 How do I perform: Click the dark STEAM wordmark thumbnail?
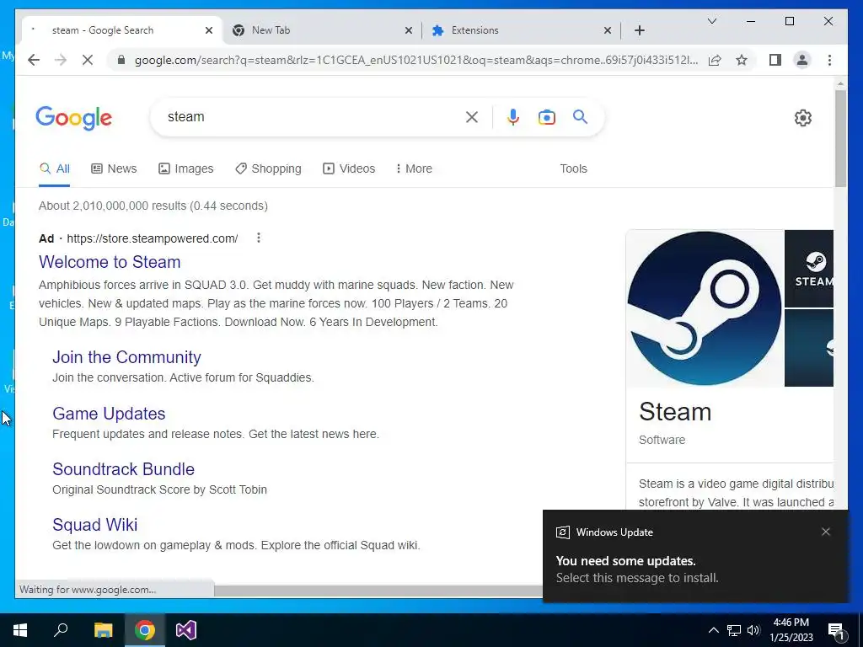coord(809,269)
